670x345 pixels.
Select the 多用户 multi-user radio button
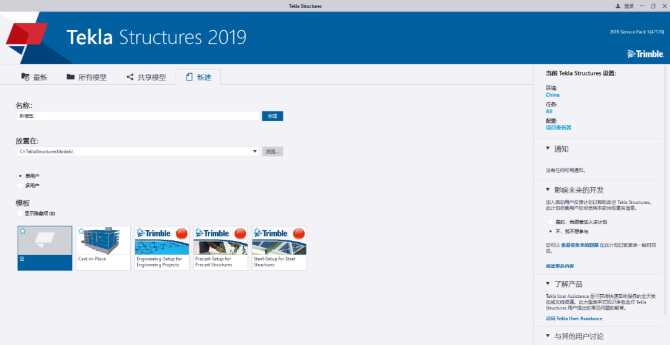click(x=20, y=185)
